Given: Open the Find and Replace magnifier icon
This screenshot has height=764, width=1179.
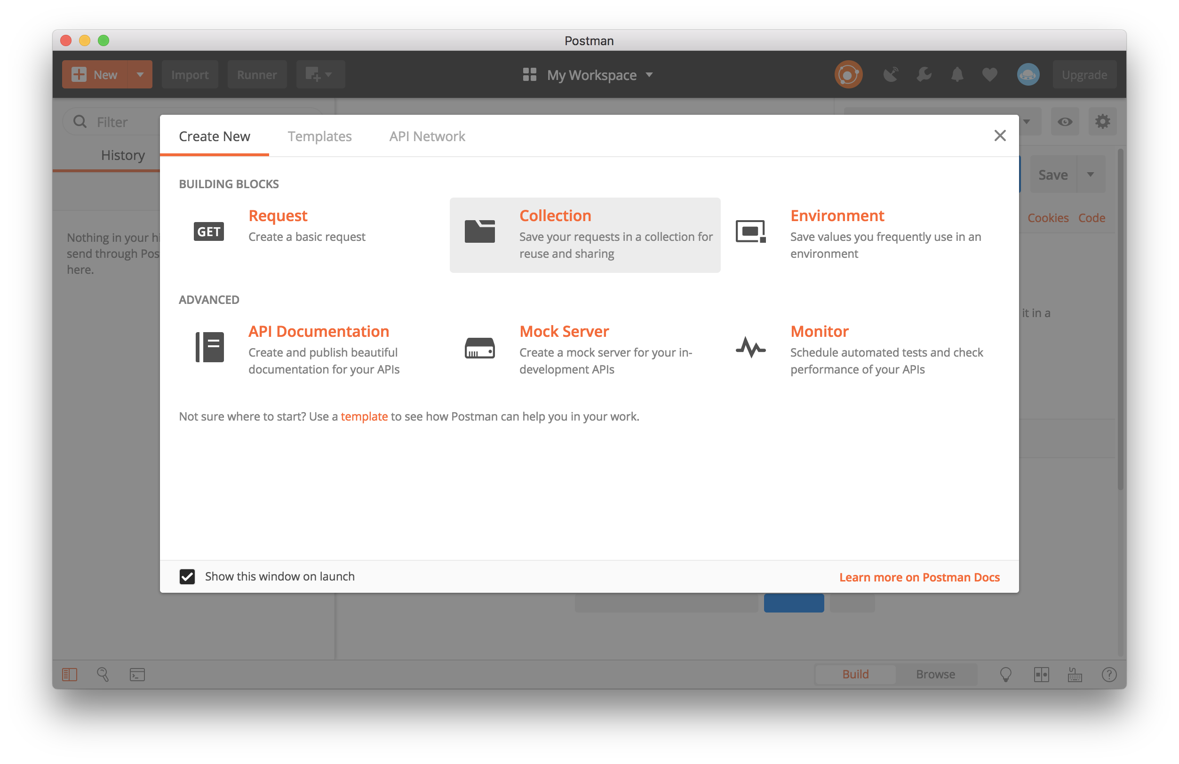Looking at the screenshot, I should (103, 674).
